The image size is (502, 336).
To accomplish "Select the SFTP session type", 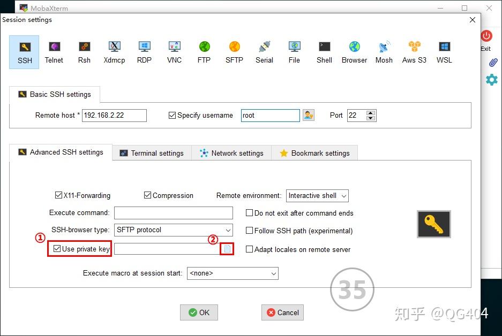I will (x=234, y=51).
